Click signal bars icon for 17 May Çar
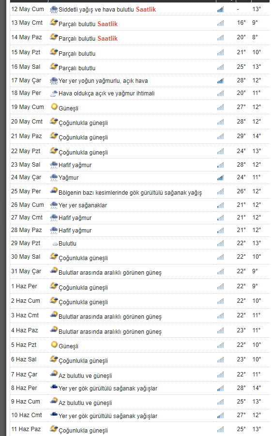This screenshot has width=273, height=436. click(221, 81)
